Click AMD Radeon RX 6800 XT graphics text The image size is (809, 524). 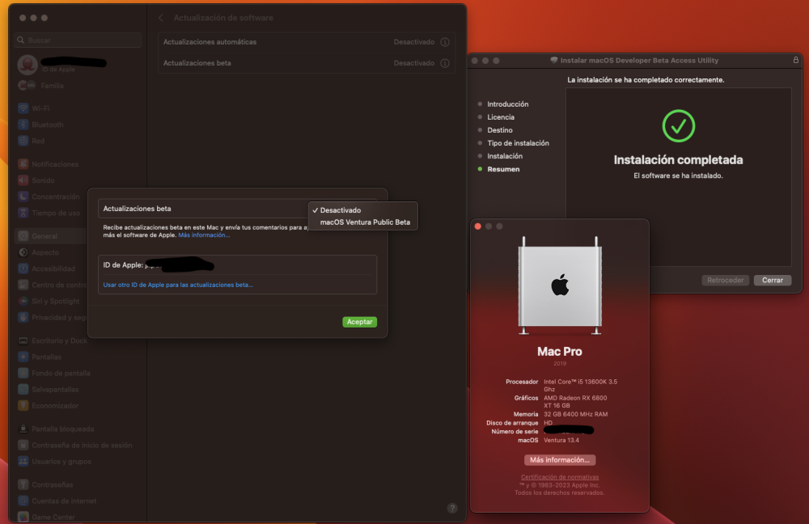(x=575, y=402)
